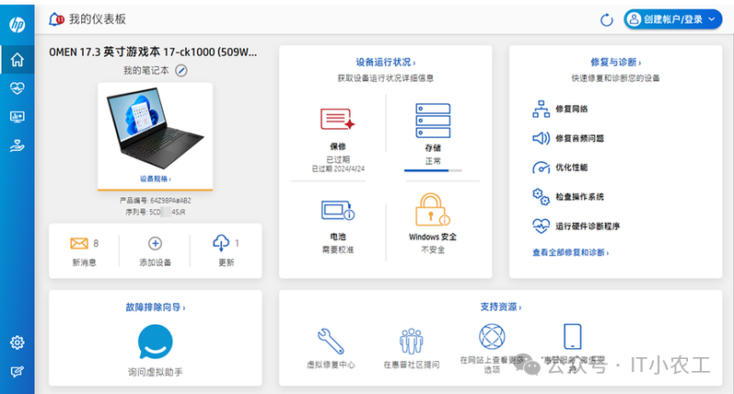Screen dimensions: 734x394
Task: Click the 已过期 2024/4/24 warranty status text
Action: [x=338, y=168]
